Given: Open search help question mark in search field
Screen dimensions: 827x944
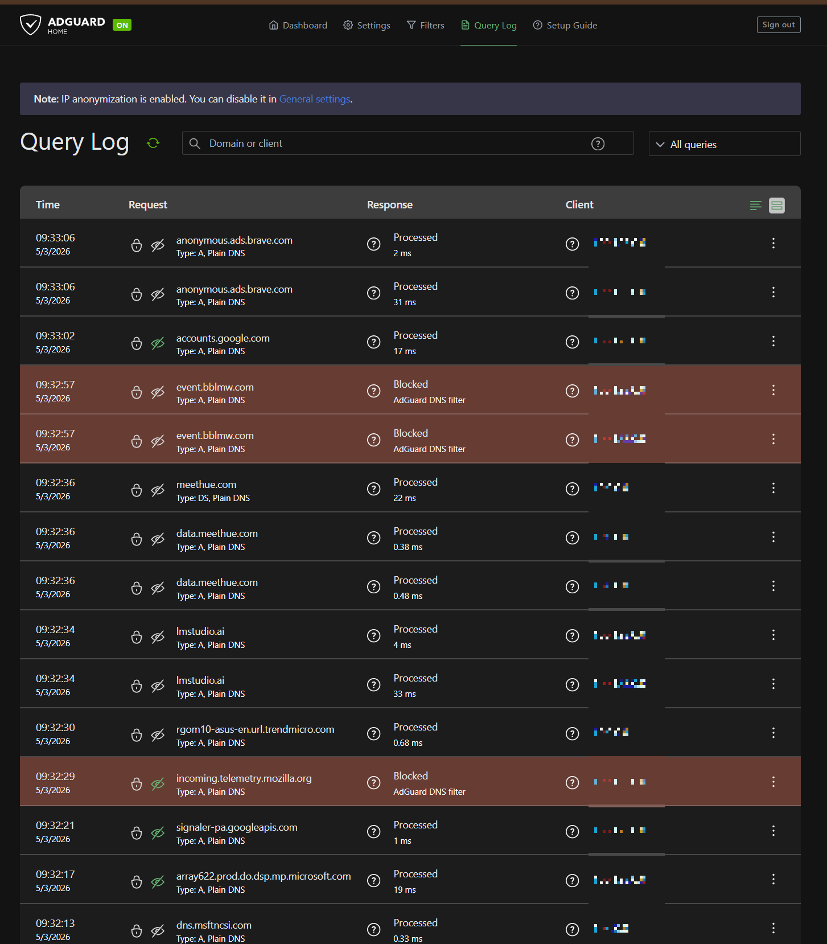Looking at the screenshot, I should 598,143.
